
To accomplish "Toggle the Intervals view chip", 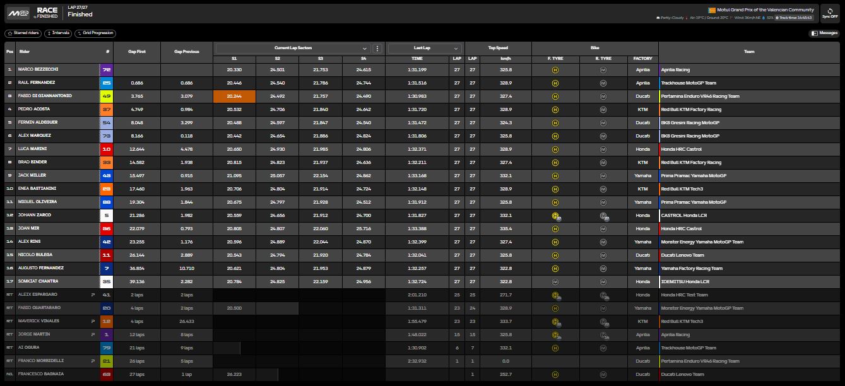I will pyautogui.click(x=58, y=33).
